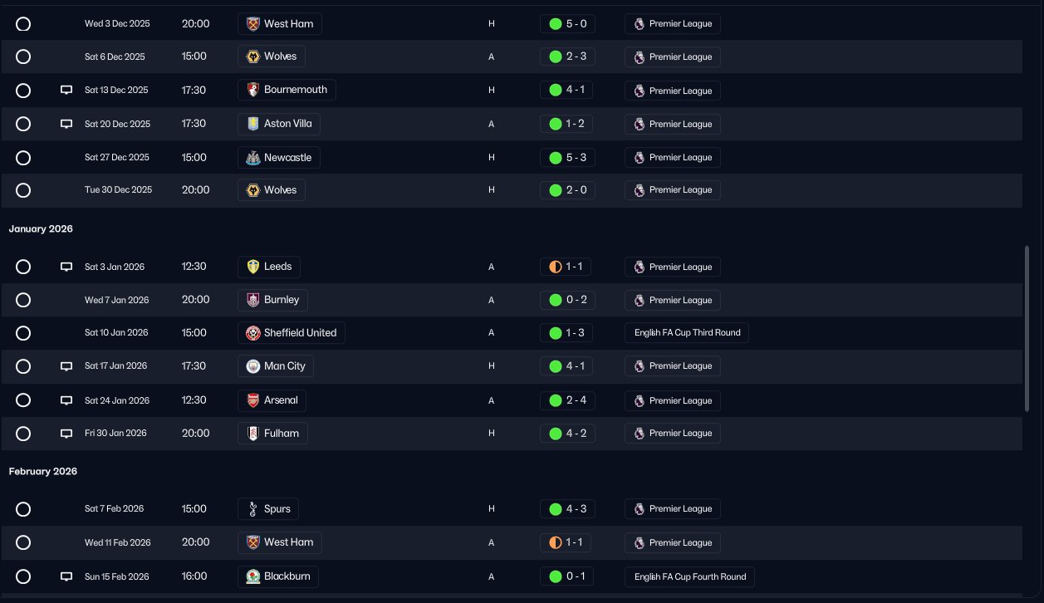Open English FA Cup Third Round competition
The height and width of the screenshot is (603, 1044).
click(687, 333)
